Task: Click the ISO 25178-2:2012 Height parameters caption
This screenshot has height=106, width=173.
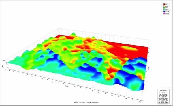Action: click(x=86, y=103)
